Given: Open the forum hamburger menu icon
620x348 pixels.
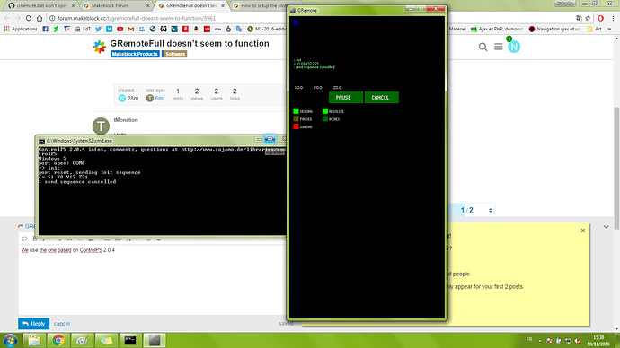Looking at the screenshot, I should [498, 47].
